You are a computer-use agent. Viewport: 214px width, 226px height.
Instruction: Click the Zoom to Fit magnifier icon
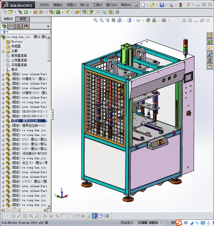click(x=95, y=20)
